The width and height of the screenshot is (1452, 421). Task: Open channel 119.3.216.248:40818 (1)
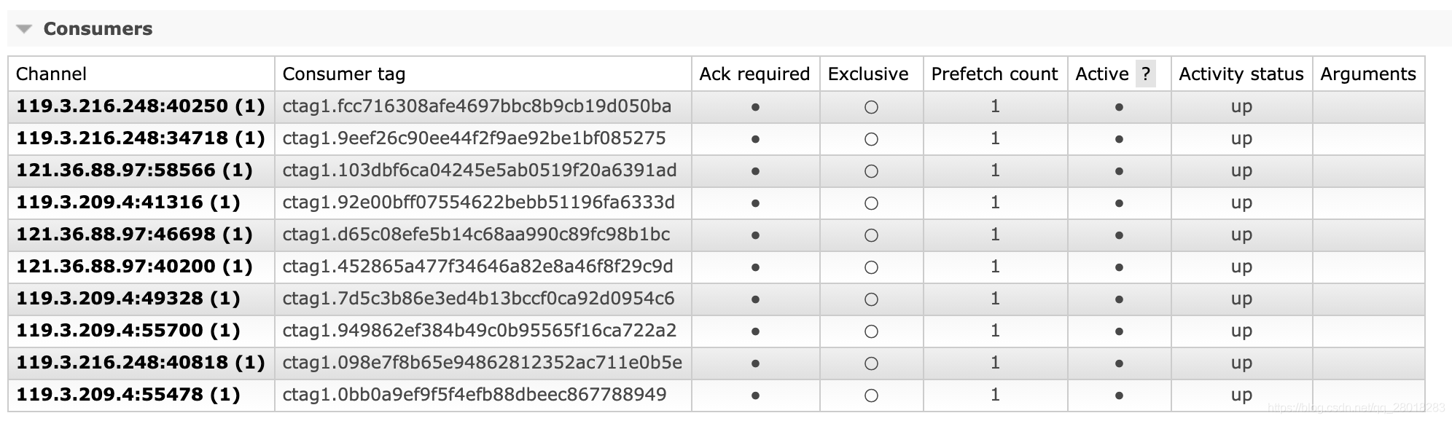coord(141,363)
